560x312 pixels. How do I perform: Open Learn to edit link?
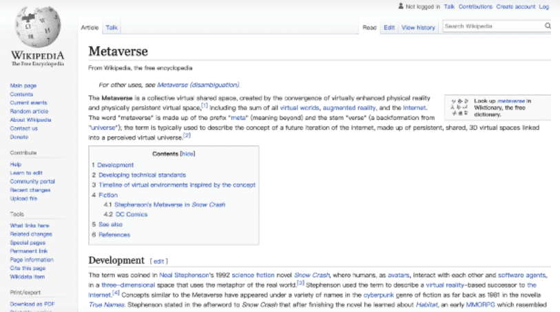(x=26, y=173)
